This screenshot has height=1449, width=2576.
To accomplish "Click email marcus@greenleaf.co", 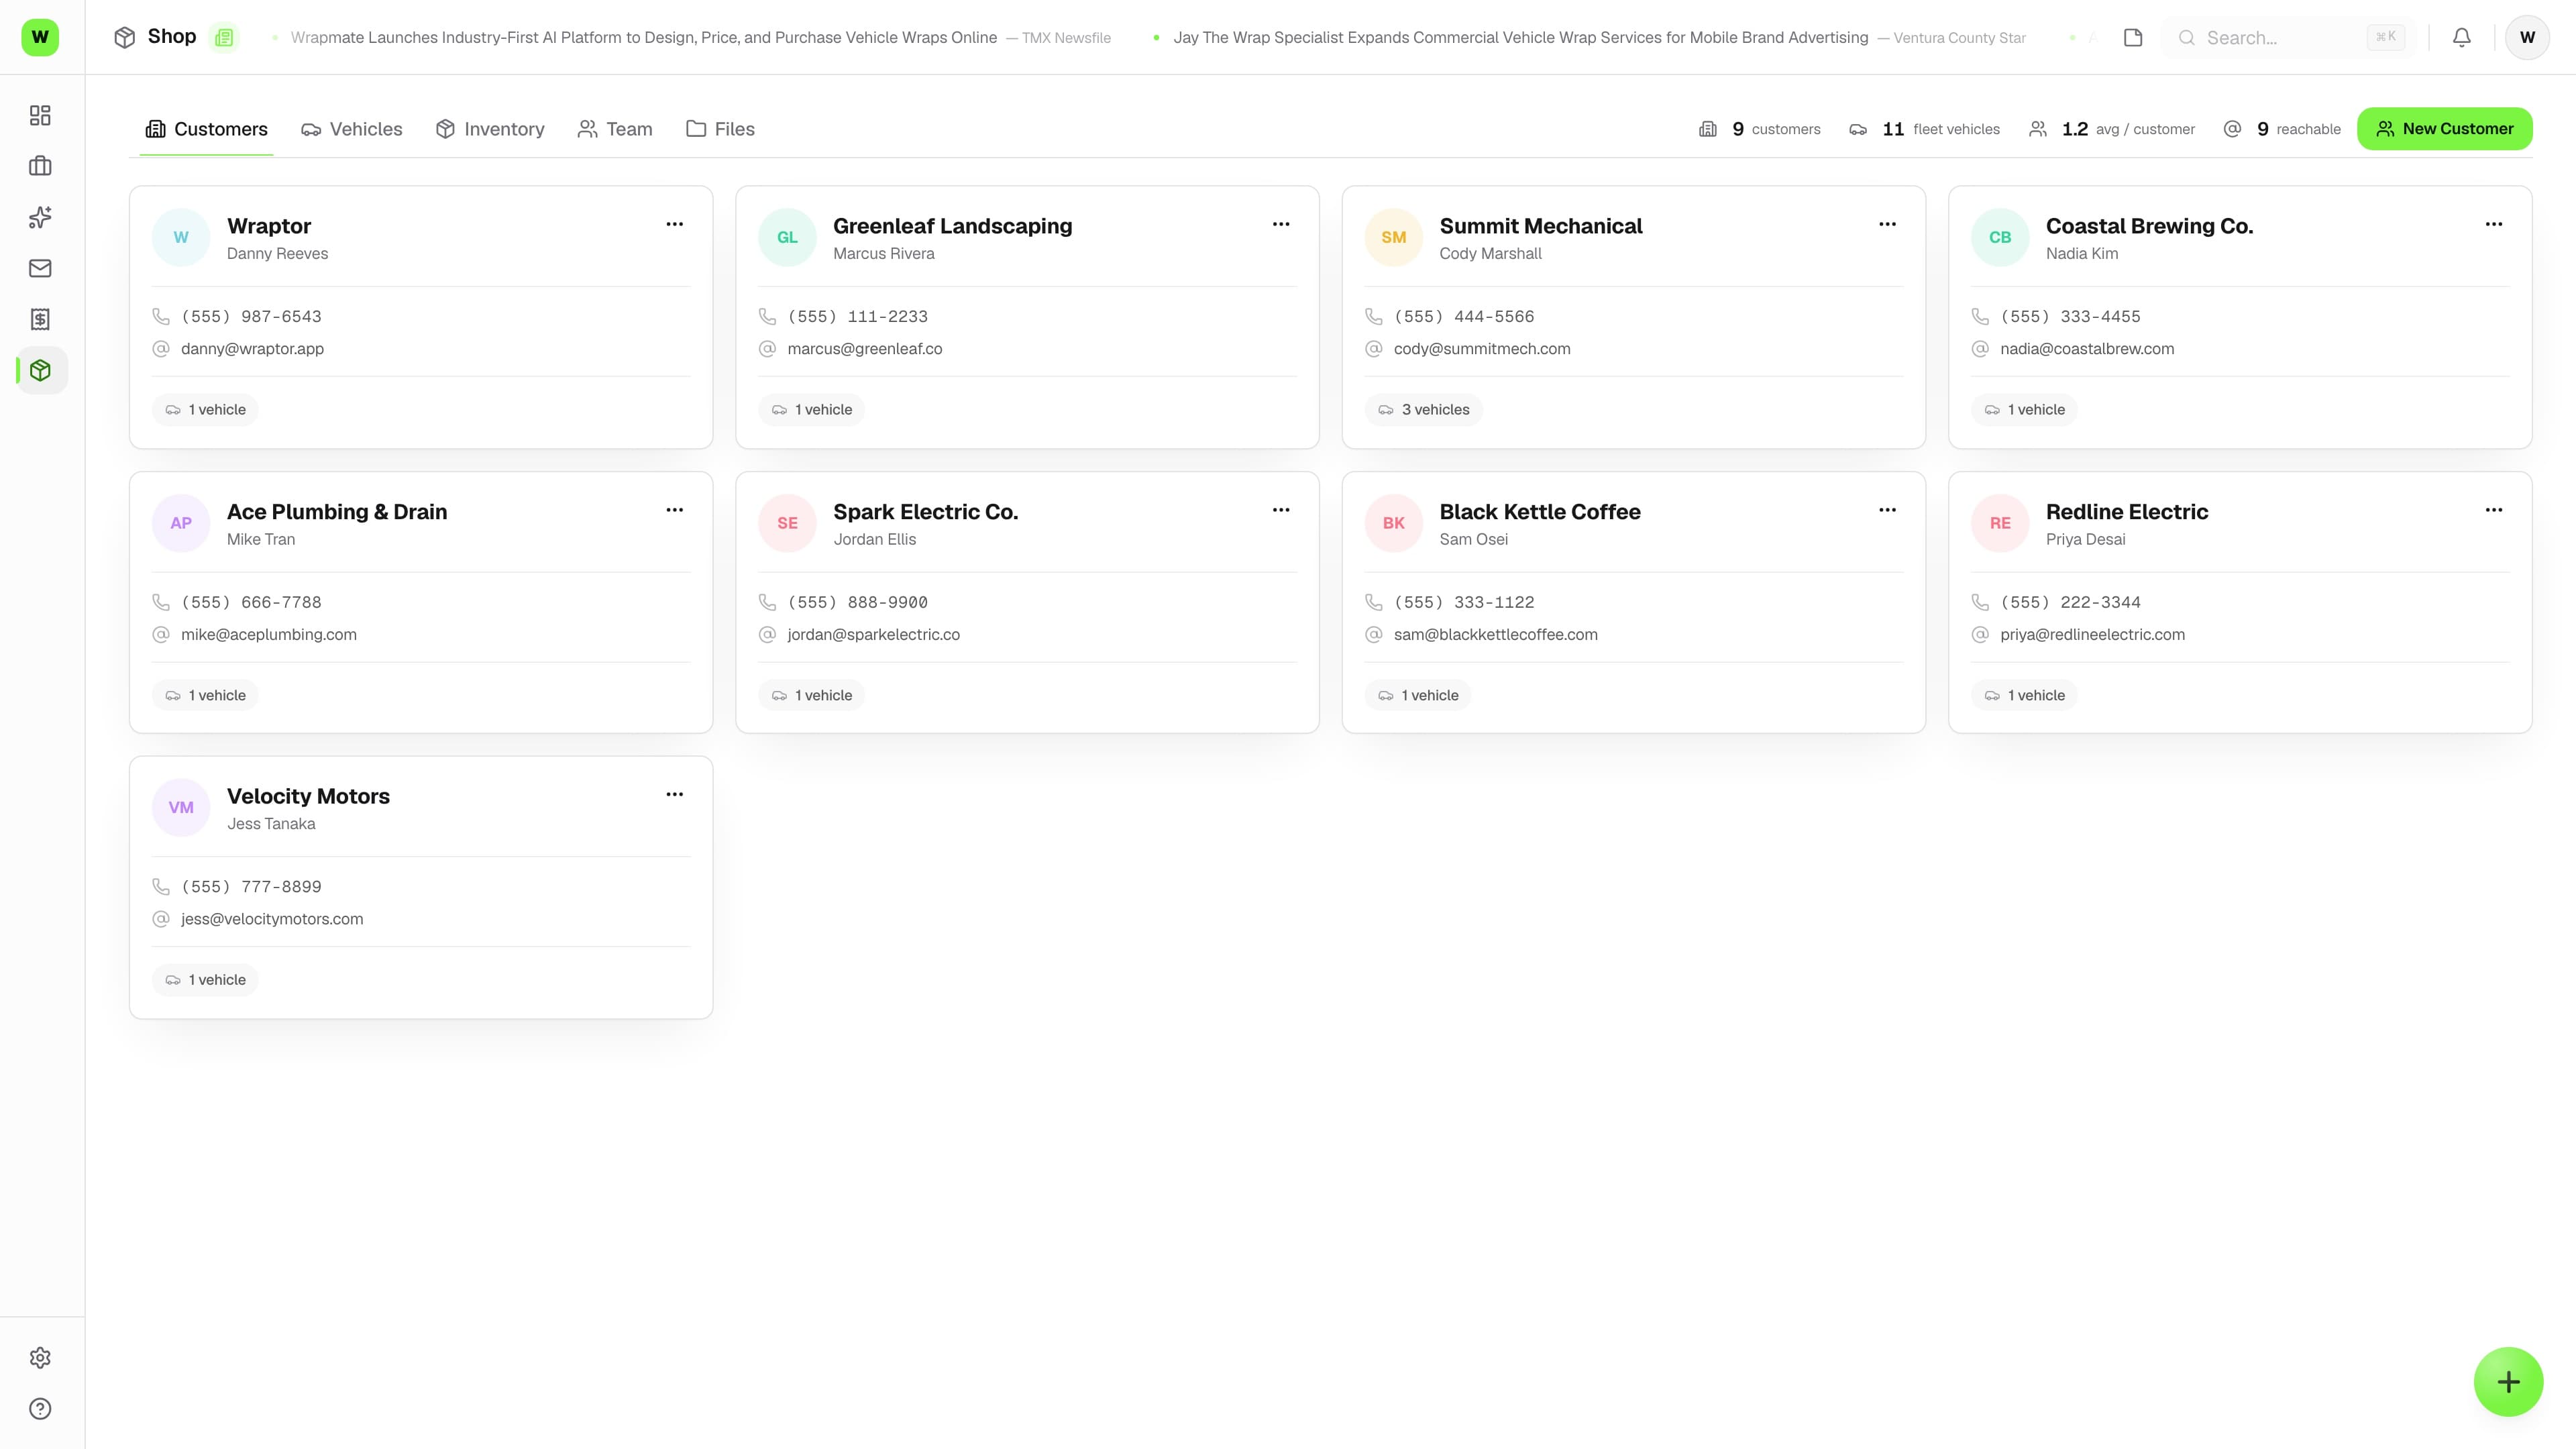I will pos(864,349).
